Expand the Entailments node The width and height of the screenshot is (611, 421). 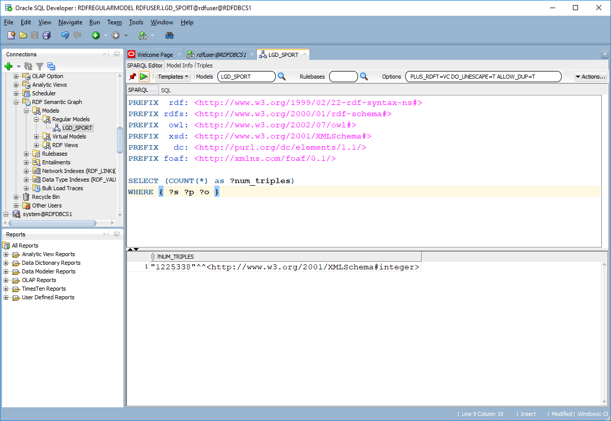(26, 162)
